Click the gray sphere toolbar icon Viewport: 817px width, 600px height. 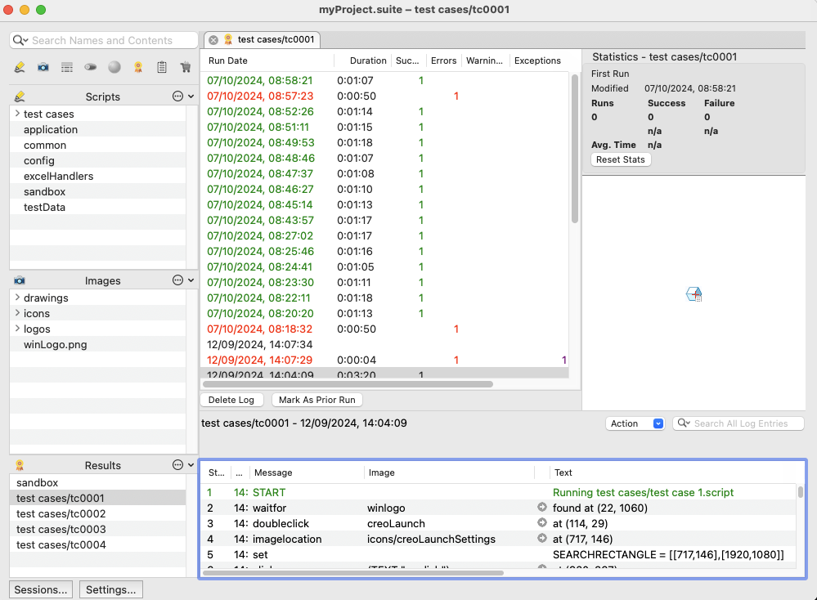pyautogui.click(x=114, y=67)
